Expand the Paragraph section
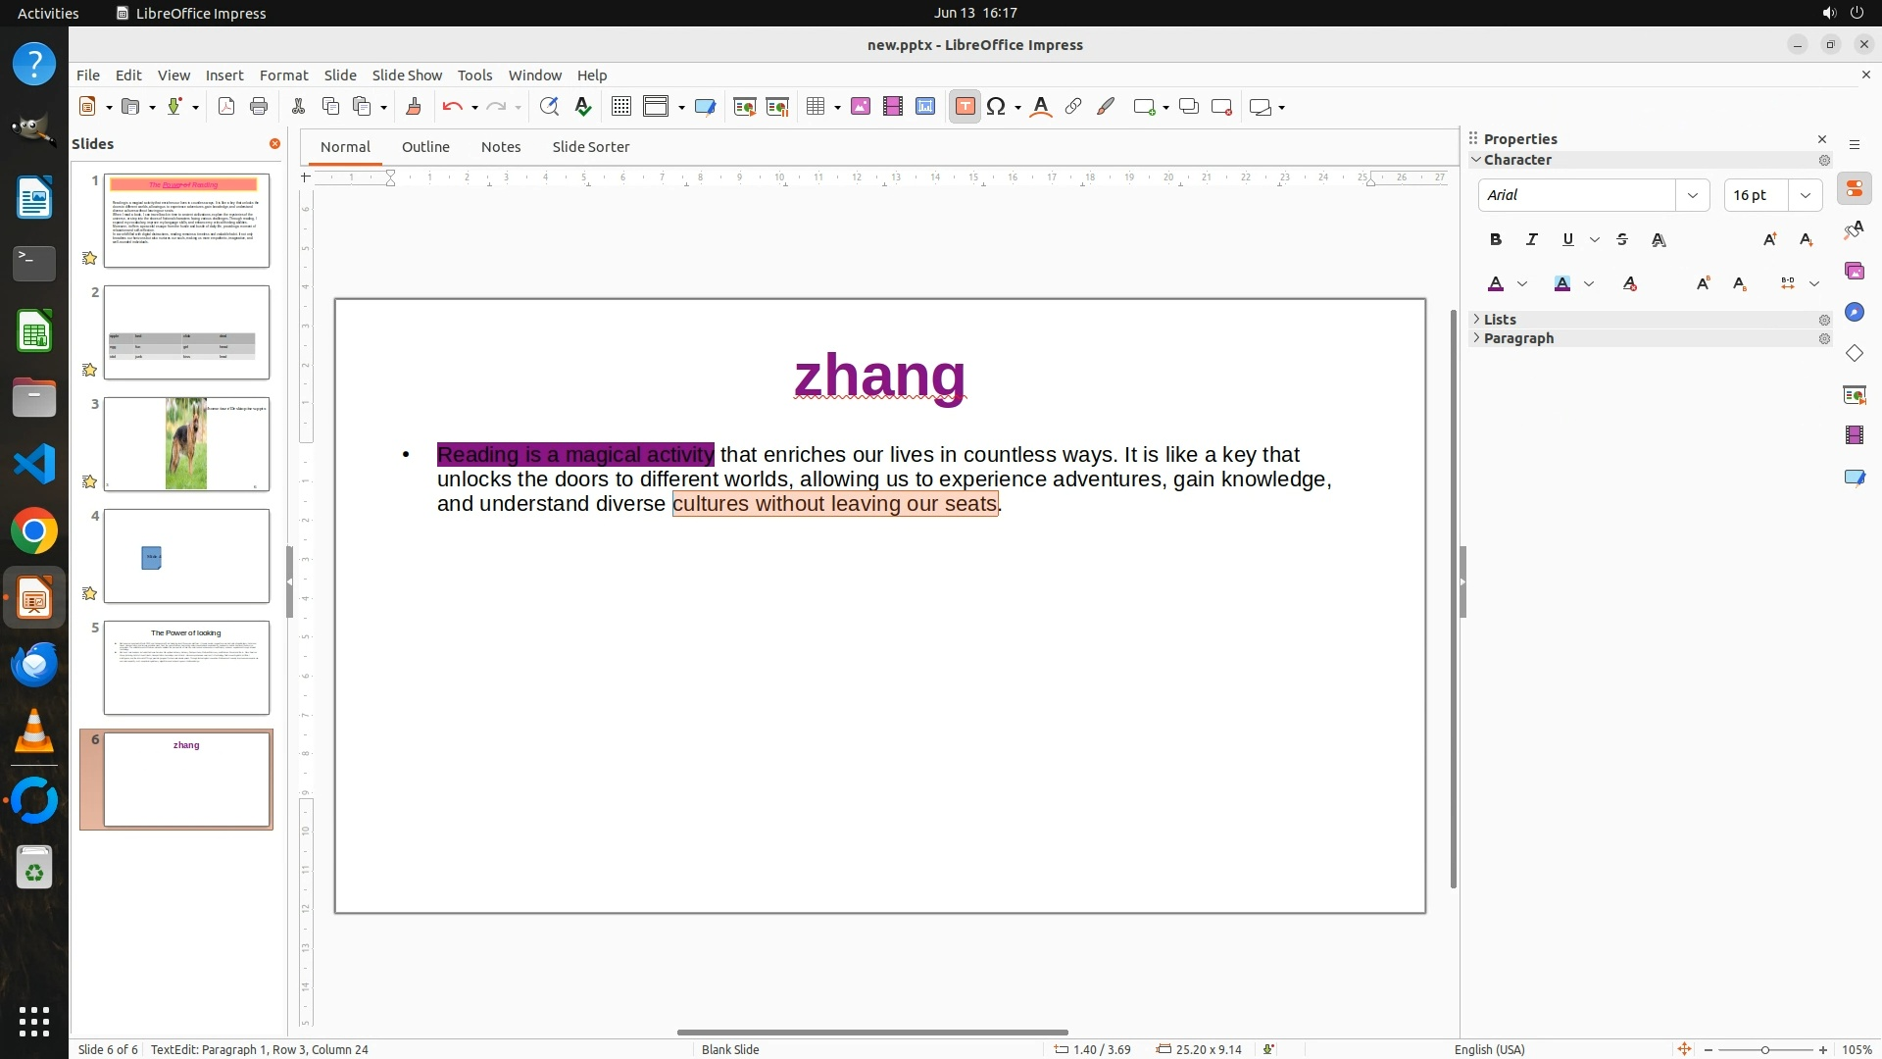The image size is (1882, 1059). 1517,338
